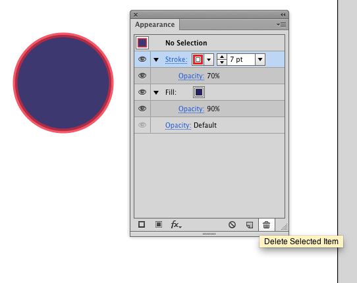Open the stroke color swatch dropdown arrow
This screenshot has width=357, height=283.
(x=209, y=60)
